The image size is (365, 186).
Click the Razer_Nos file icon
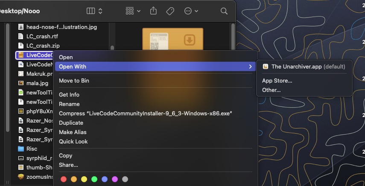(x=21, y=120)
